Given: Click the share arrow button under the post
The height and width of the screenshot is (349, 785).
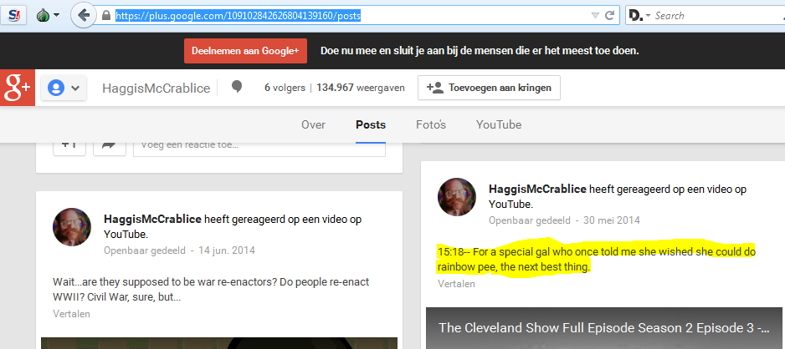Looking at the screenshot, I should point(109,147).
